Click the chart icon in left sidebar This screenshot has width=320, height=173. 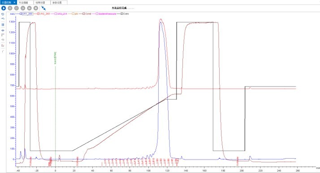3,45
